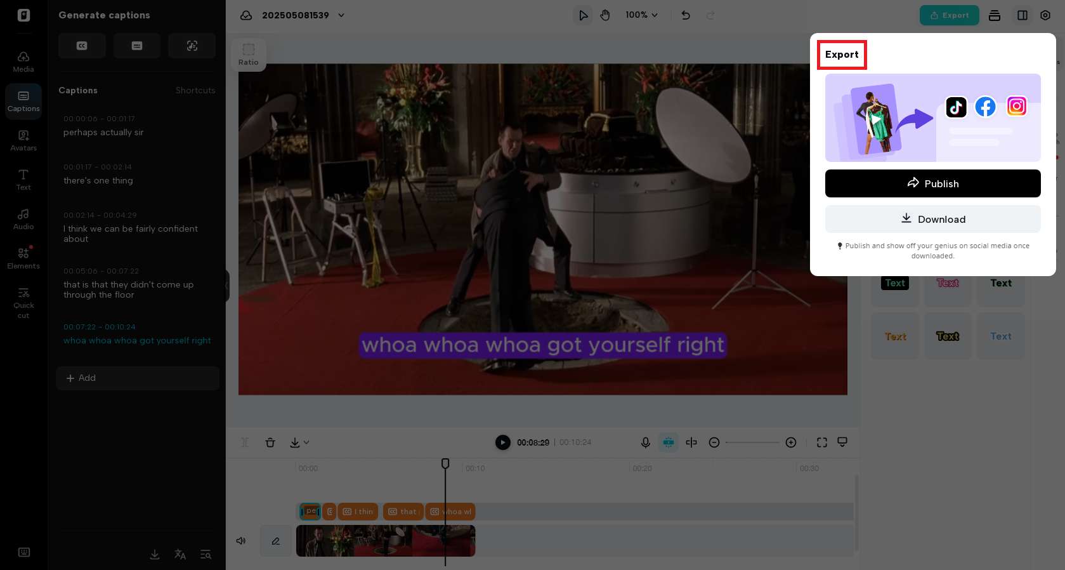Viewport: 1065px width, 570px height.
Task: Open the Audio panel
Action: (23, 220)
